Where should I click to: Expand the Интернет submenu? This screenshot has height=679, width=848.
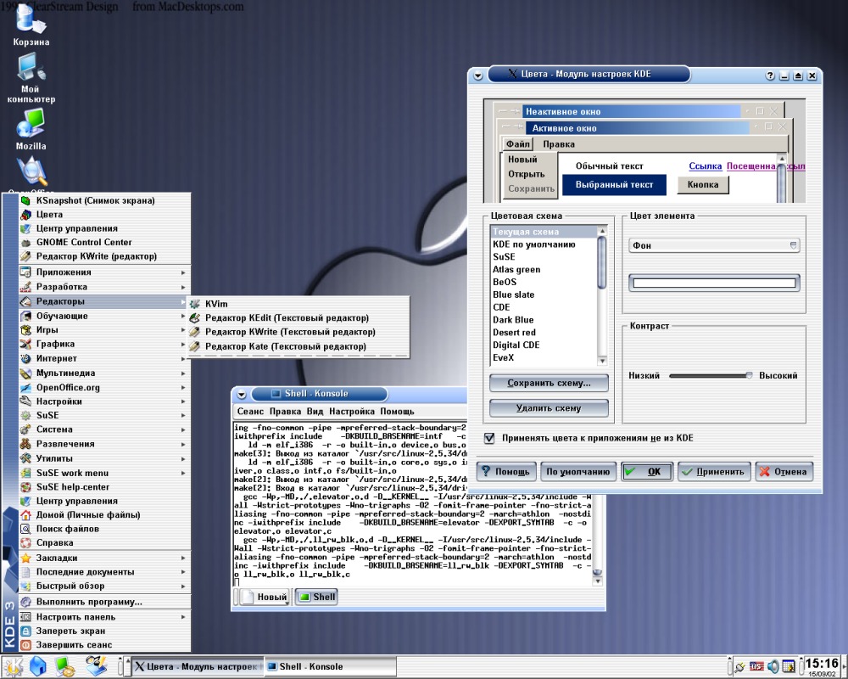click(105, 358)
